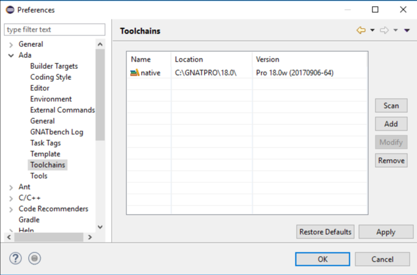
Task: Click the Eclipse Preferences window icon
Action: (10, 10)
